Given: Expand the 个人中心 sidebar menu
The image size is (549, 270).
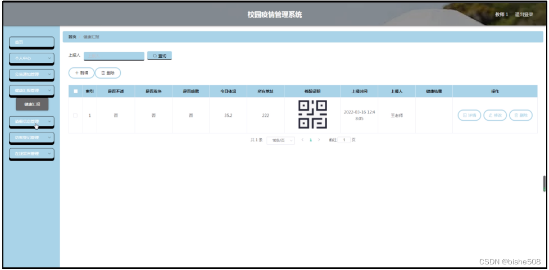Looking at the screenshot, I should click(31, 58).
